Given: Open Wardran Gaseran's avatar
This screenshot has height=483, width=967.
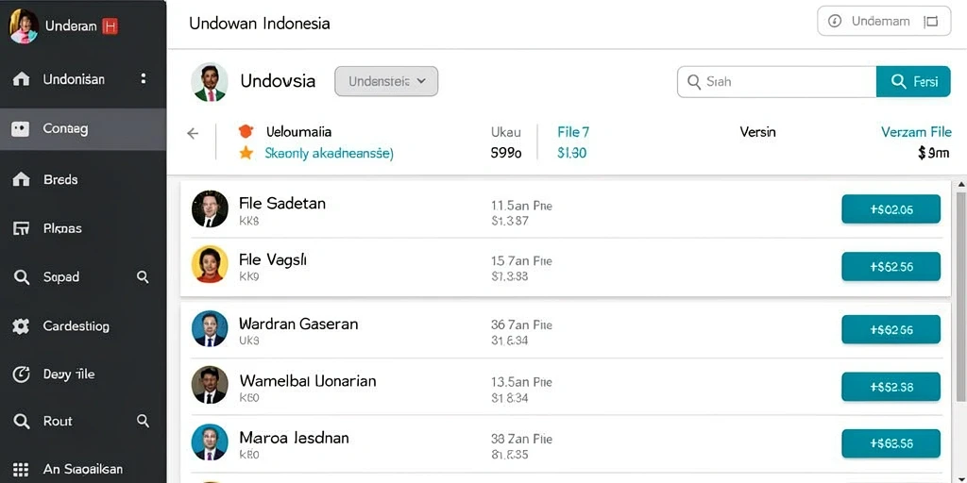Looking at the screenshot, I should coord(210,328).
